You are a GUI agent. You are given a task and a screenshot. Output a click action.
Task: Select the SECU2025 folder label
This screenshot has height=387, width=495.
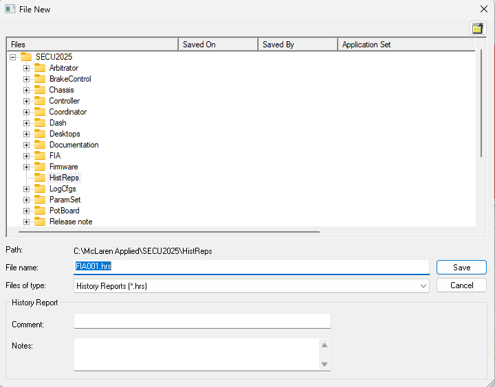tap(54, 57)
